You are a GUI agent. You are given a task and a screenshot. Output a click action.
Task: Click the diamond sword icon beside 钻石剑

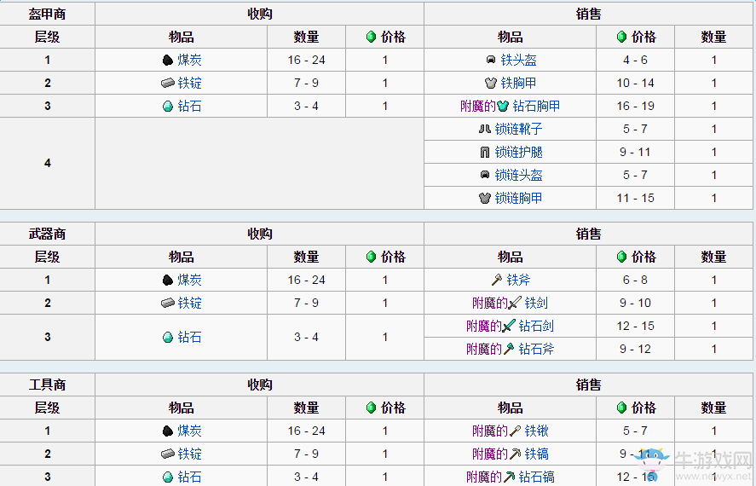tap(509, 326)
